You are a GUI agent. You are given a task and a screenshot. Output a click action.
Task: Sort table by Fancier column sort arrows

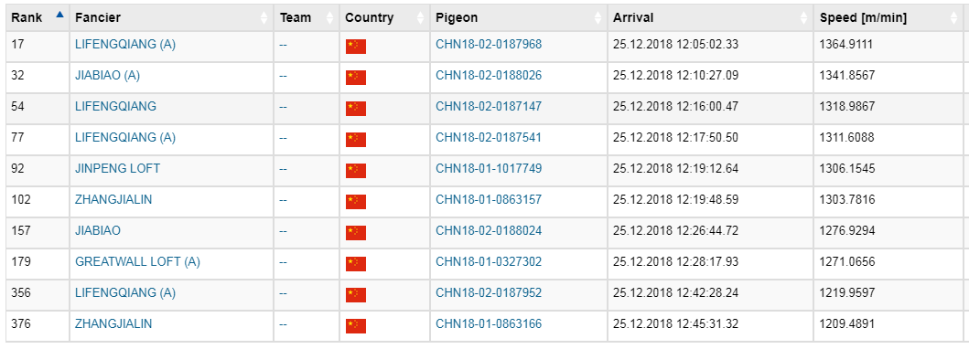(264, 18)
